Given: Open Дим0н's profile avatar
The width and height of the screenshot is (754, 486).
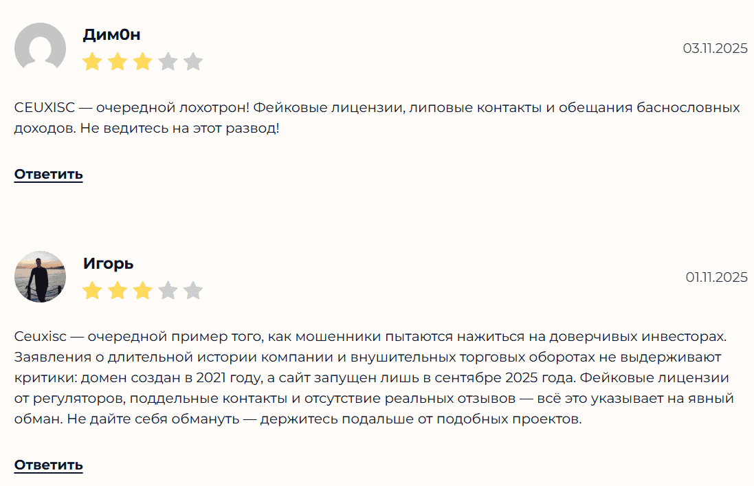Looking at the screenshot, I should pyautogui.click(x=39, y=48).
